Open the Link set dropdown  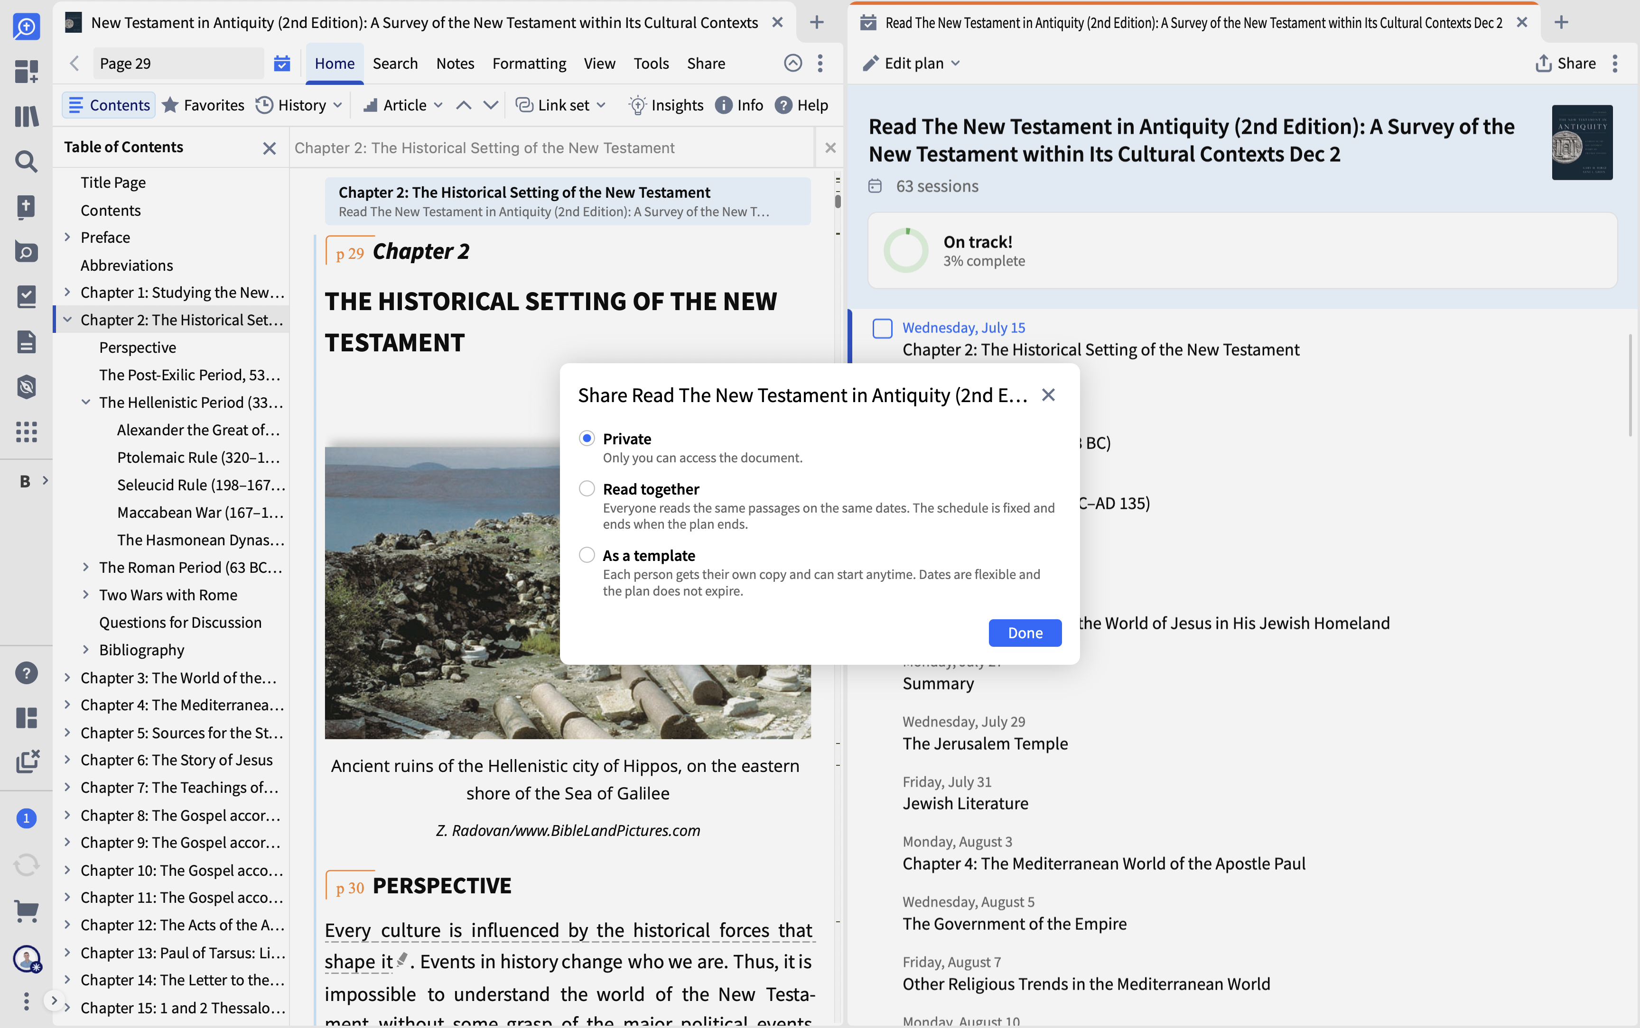pos(560,105)
